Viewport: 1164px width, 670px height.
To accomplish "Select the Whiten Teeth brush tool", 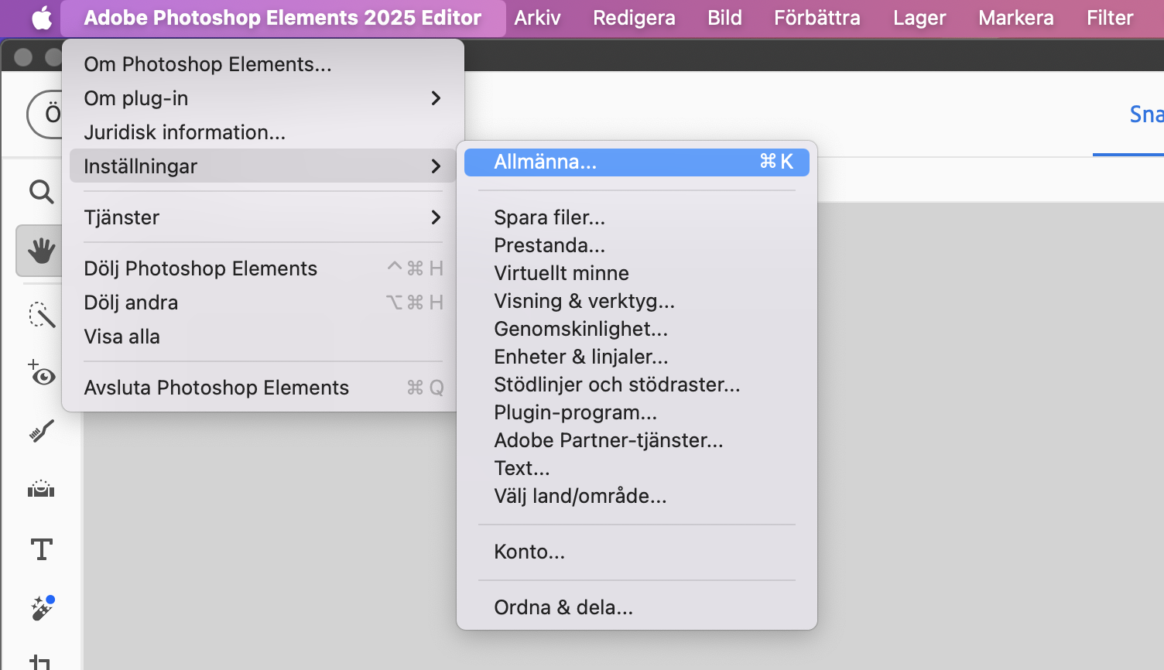I will pyautogui.click(x=41, y=431).
